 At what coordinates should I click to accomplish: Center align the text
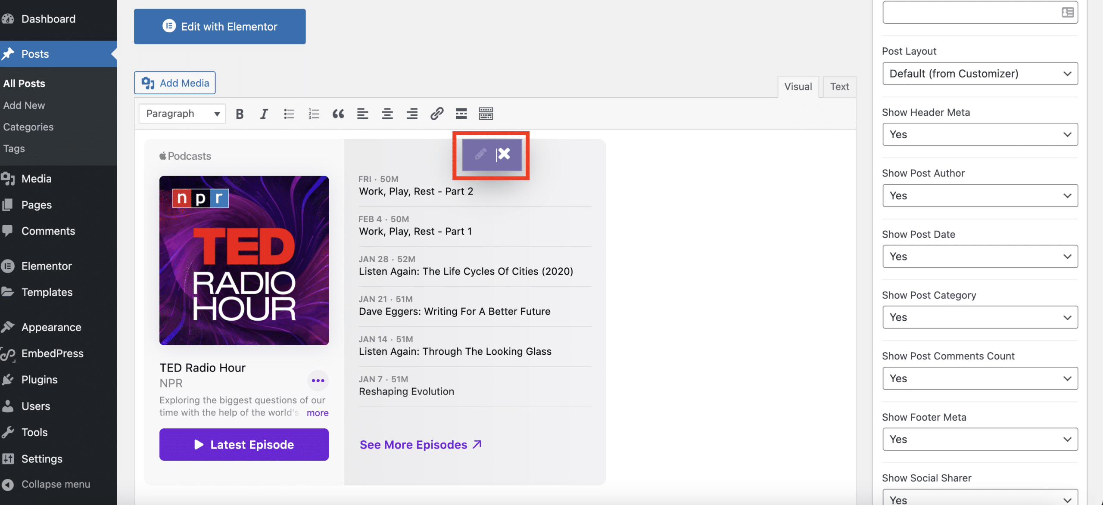(x=387, y=113)
